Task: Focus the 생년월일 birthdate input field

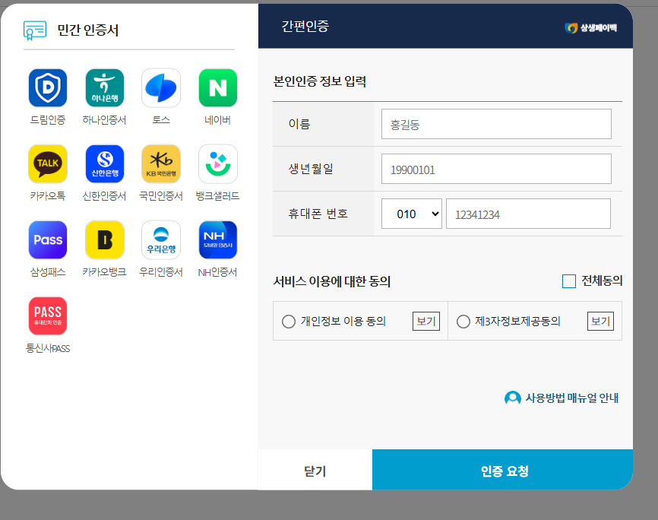Action: point(496,169)
